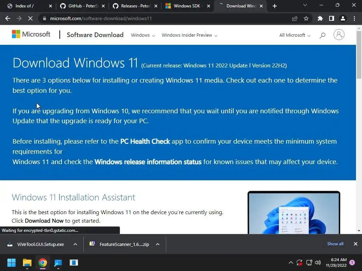Open the blue window app in taskbar
This screenshot has height=271, width=362.
74,263
